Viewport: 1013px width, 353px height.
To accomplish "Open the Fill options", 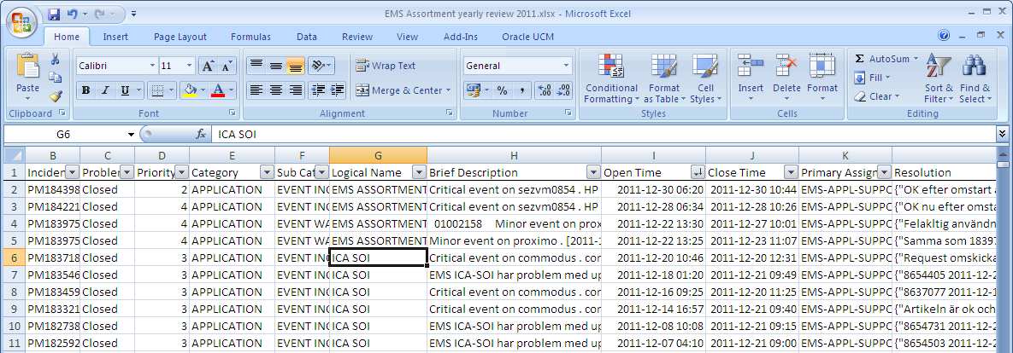I will click(x=872, y=78).
